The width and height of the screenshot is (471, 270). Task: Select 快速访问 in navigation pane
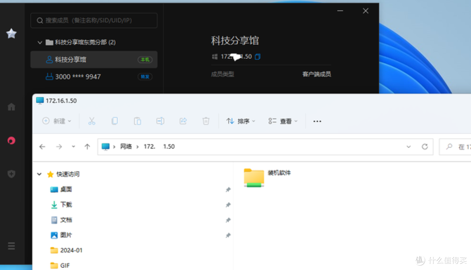(68, 174)
